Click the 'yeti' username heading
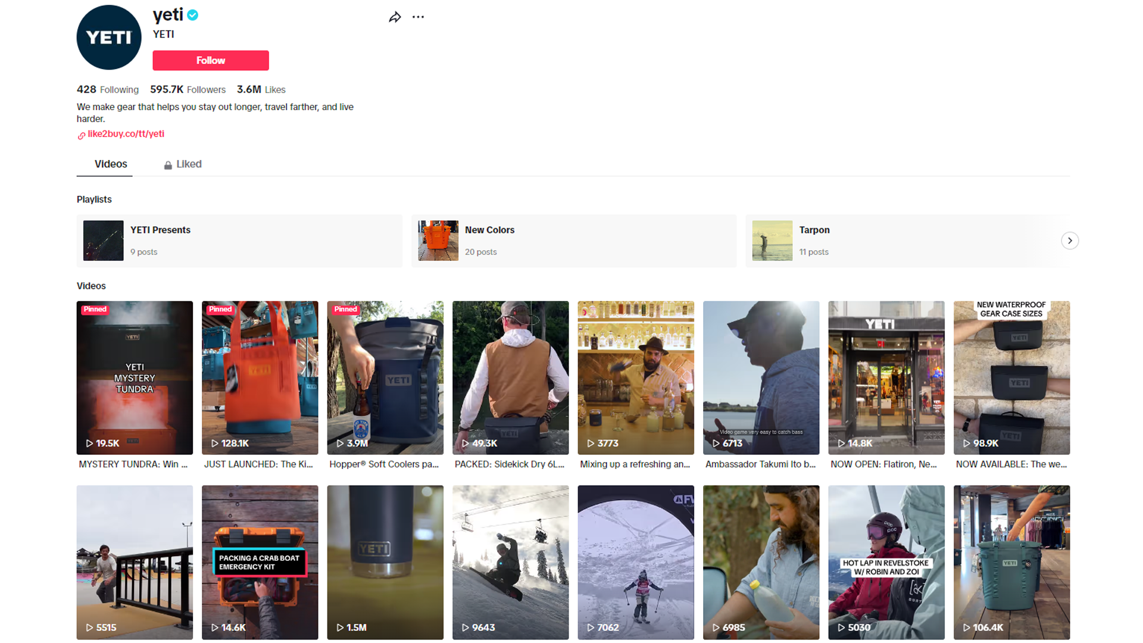This screenshot has width=1143, height=643. (x=168, y=15)
